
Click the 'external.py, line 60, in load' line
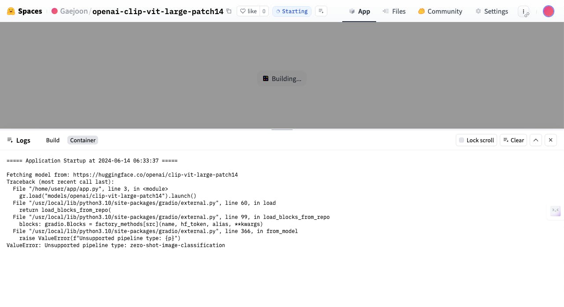pyautogui.click(x=144, y=203)
